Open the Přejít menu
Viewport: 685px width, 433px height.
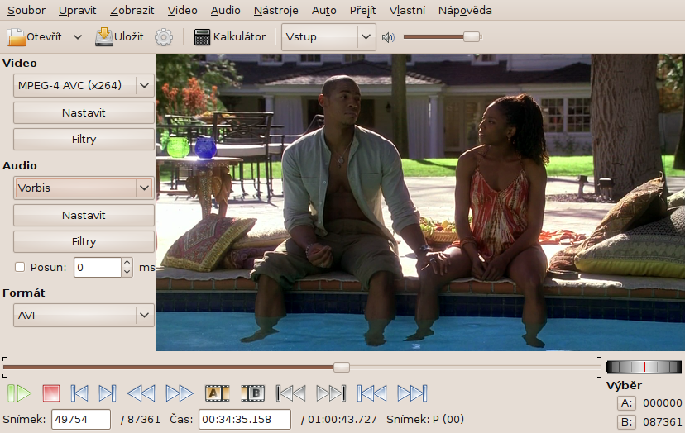(362, 10)
